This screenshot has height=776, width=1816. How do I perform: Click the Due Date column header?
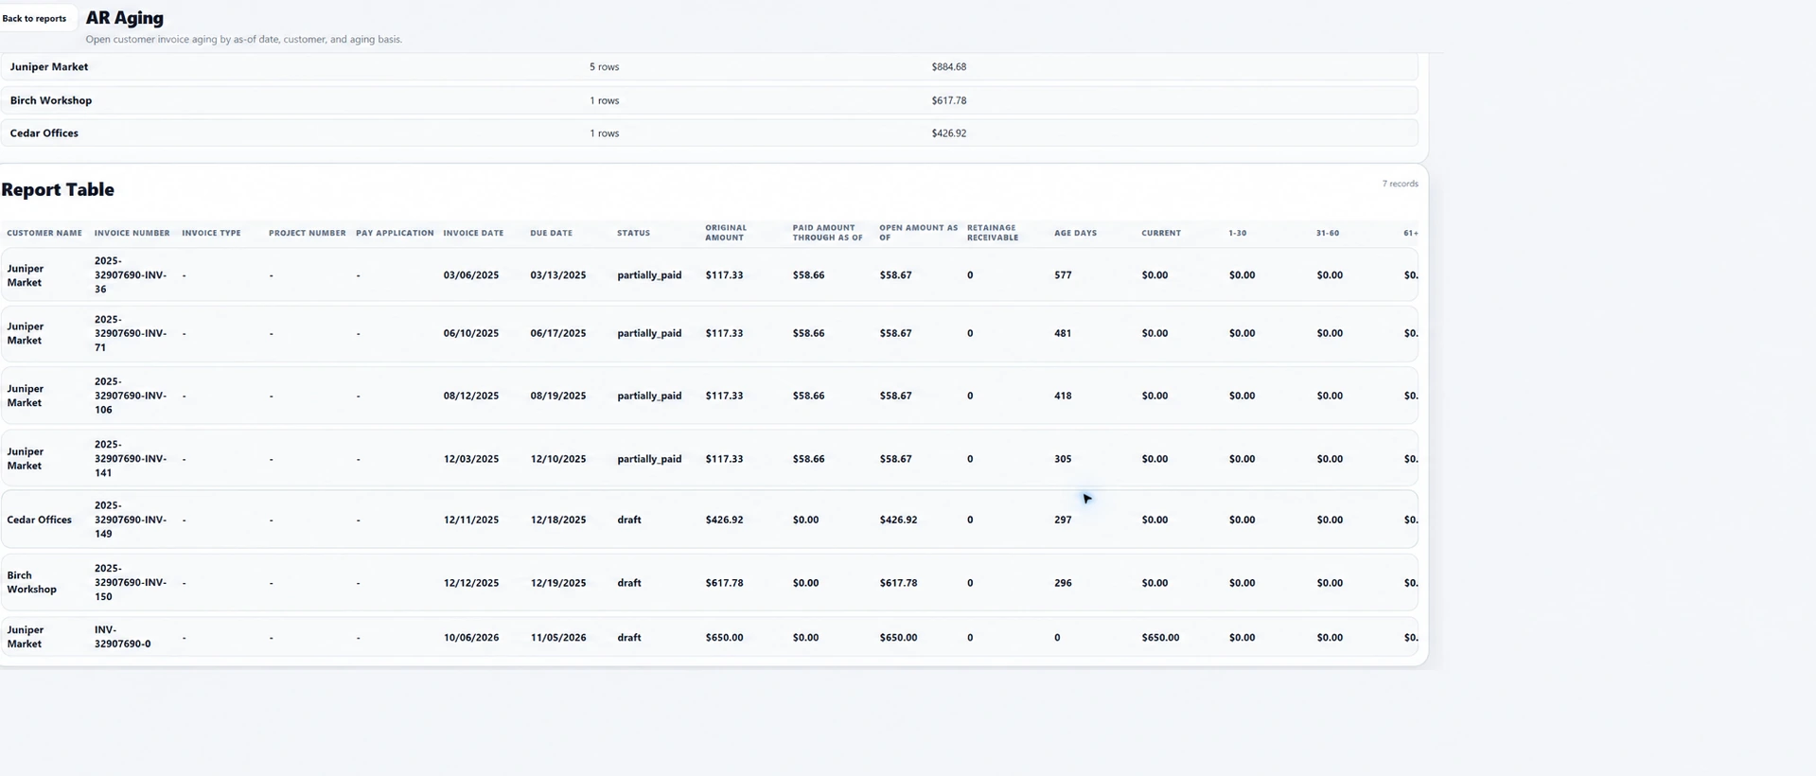552,233
